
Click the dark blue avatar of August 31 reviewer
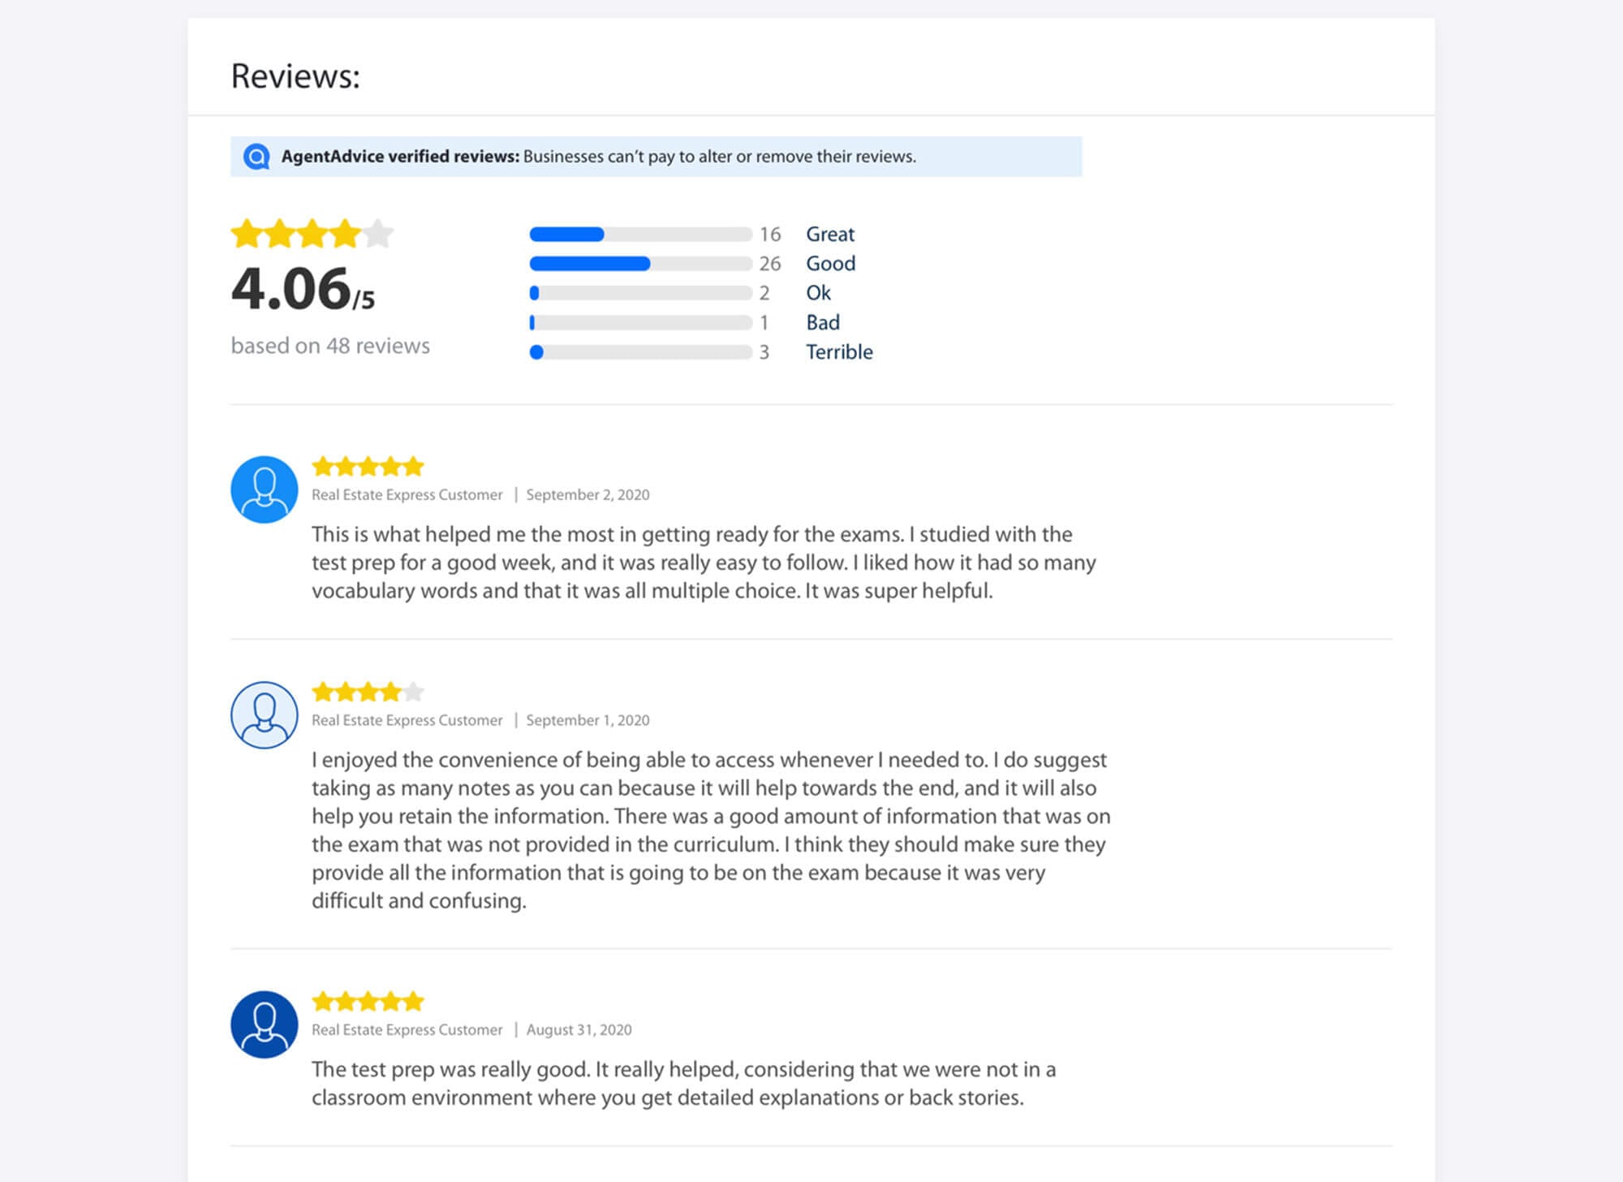pyautogui.click(x=265, y=1025)
